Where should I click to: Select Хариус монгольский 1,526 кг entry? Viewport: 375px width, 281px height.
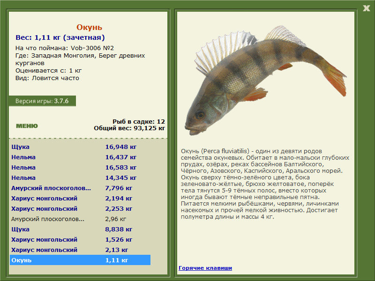click(80, 239)
